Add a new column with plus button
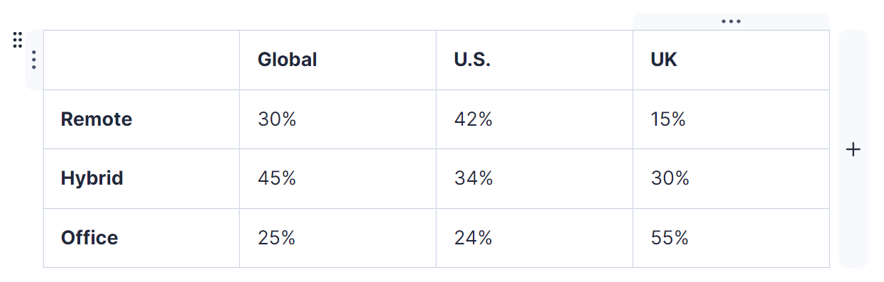 click(853, 149)
